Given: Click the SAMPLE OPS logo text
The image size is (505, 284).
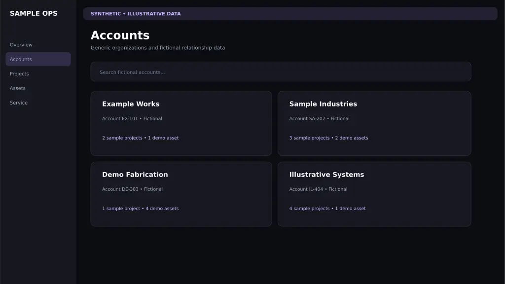Looking at the screenshot, I should coord(34,13).
